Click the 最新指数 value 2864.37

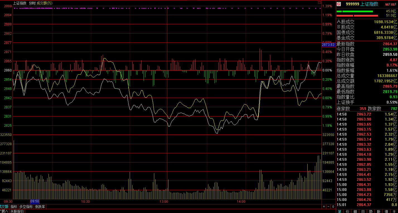pyautogui.click(x=390, y=44)
